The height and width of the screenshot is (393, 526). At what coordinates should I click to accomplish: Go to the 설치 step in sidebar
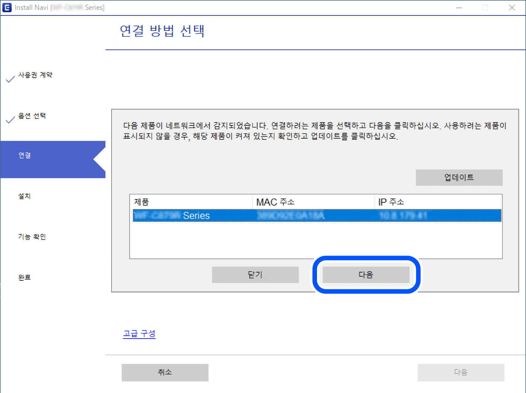(x=25, y=196)
